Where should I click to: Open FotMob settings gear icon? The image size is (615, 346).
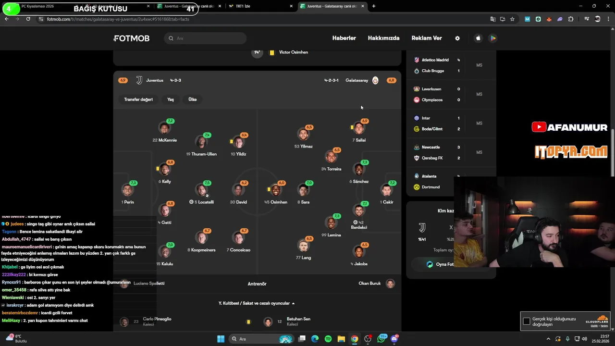(x=457, y=38)
